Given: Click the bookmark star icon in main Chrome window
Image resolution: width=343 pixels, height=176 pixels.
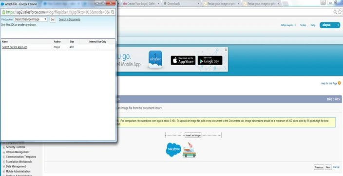Looking at the screenshot, I should [x=340, y=12].
